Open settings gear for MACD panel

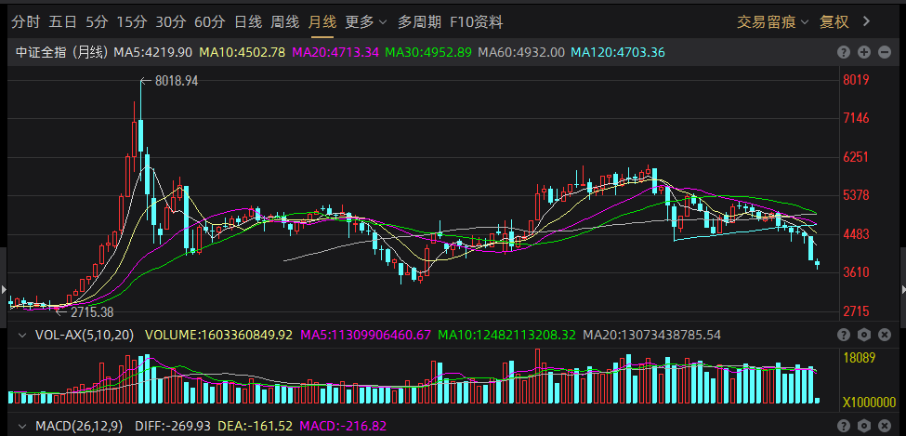[x=864, y=427]
